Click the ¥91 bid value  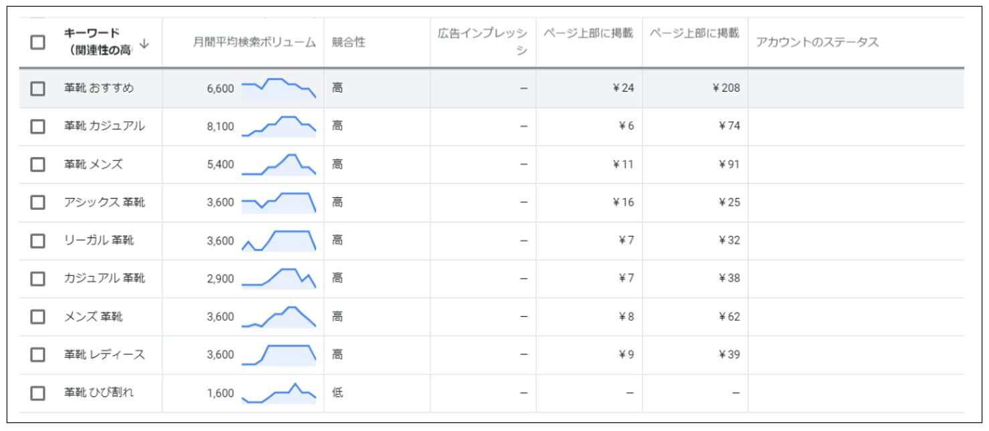click(x=729, y=164)
